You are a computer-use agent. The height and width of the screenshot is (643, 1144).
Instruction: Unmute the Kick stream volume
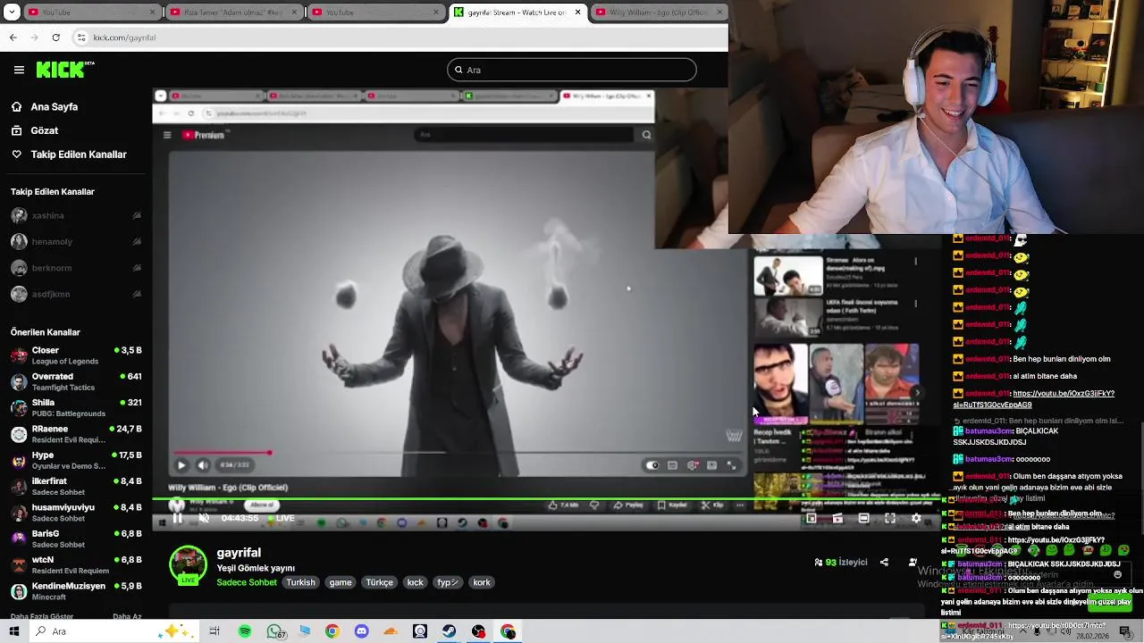(204, 518)
